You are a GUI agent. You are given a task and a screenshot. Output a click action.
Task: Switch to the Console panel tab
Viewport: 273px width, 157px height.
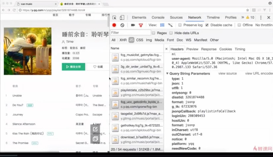[158, 17]
